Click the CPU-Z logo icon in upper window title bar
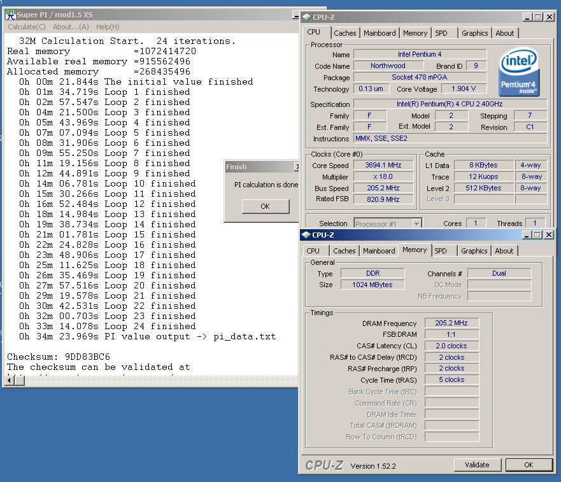 pos(307,17)
